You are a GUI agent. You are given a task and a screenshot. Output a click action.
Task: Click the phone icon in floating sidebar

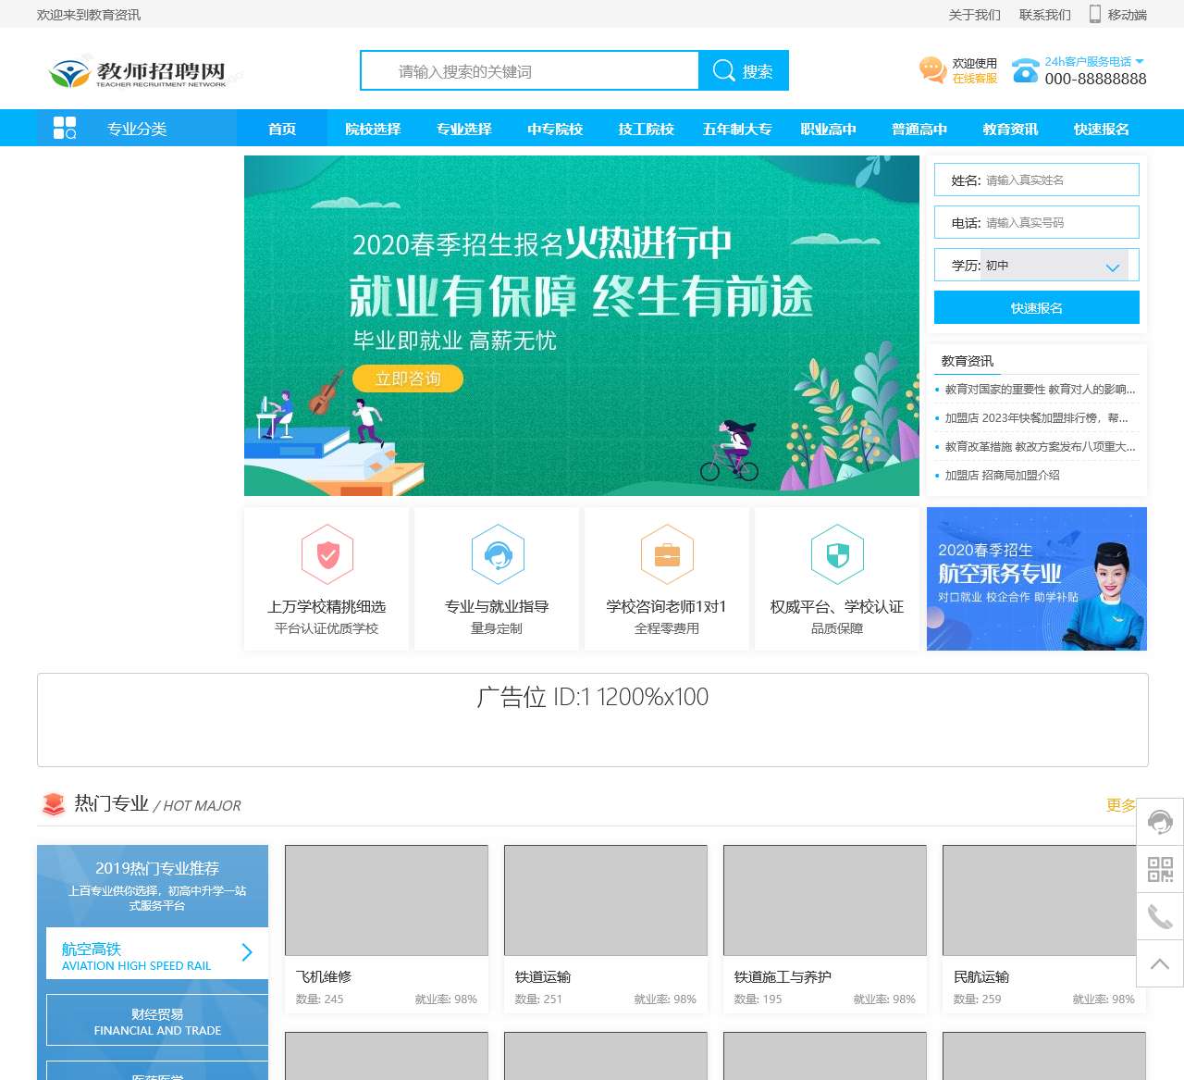[x=1160, y=917]
